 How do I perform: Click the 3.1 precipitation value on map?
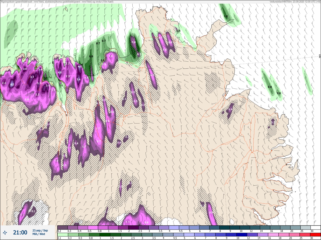[x=32, y=77]
